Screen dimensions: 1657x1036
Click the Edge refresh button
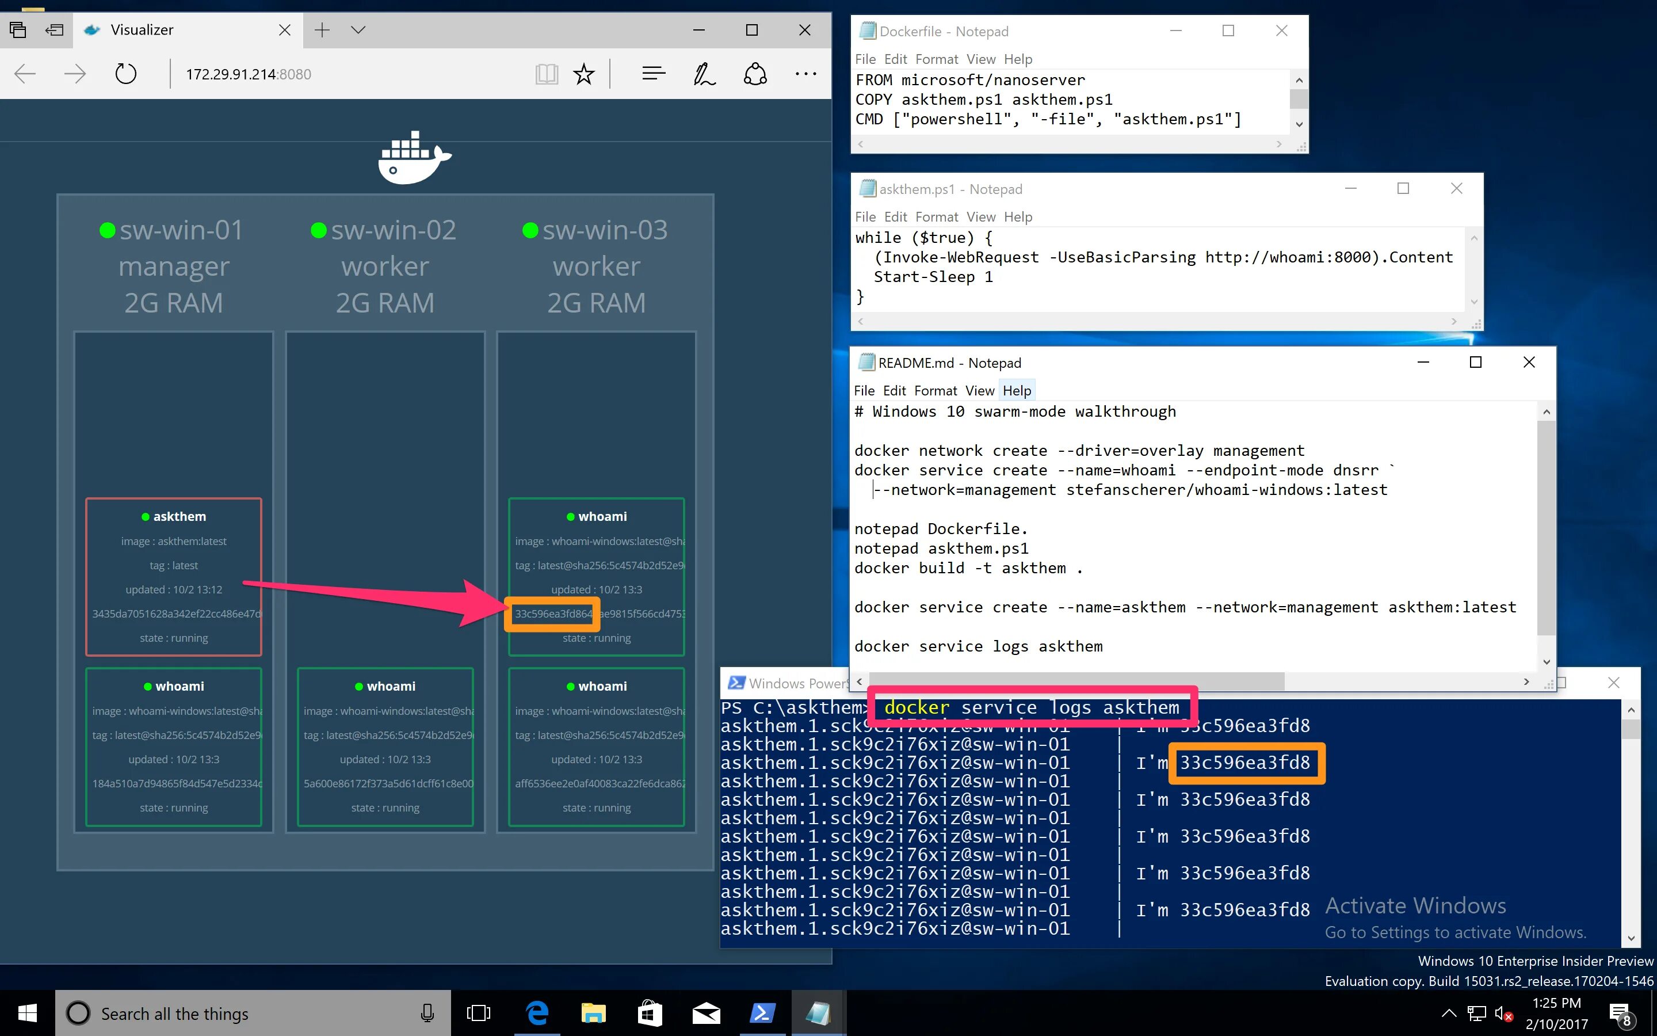coord(125,74)
